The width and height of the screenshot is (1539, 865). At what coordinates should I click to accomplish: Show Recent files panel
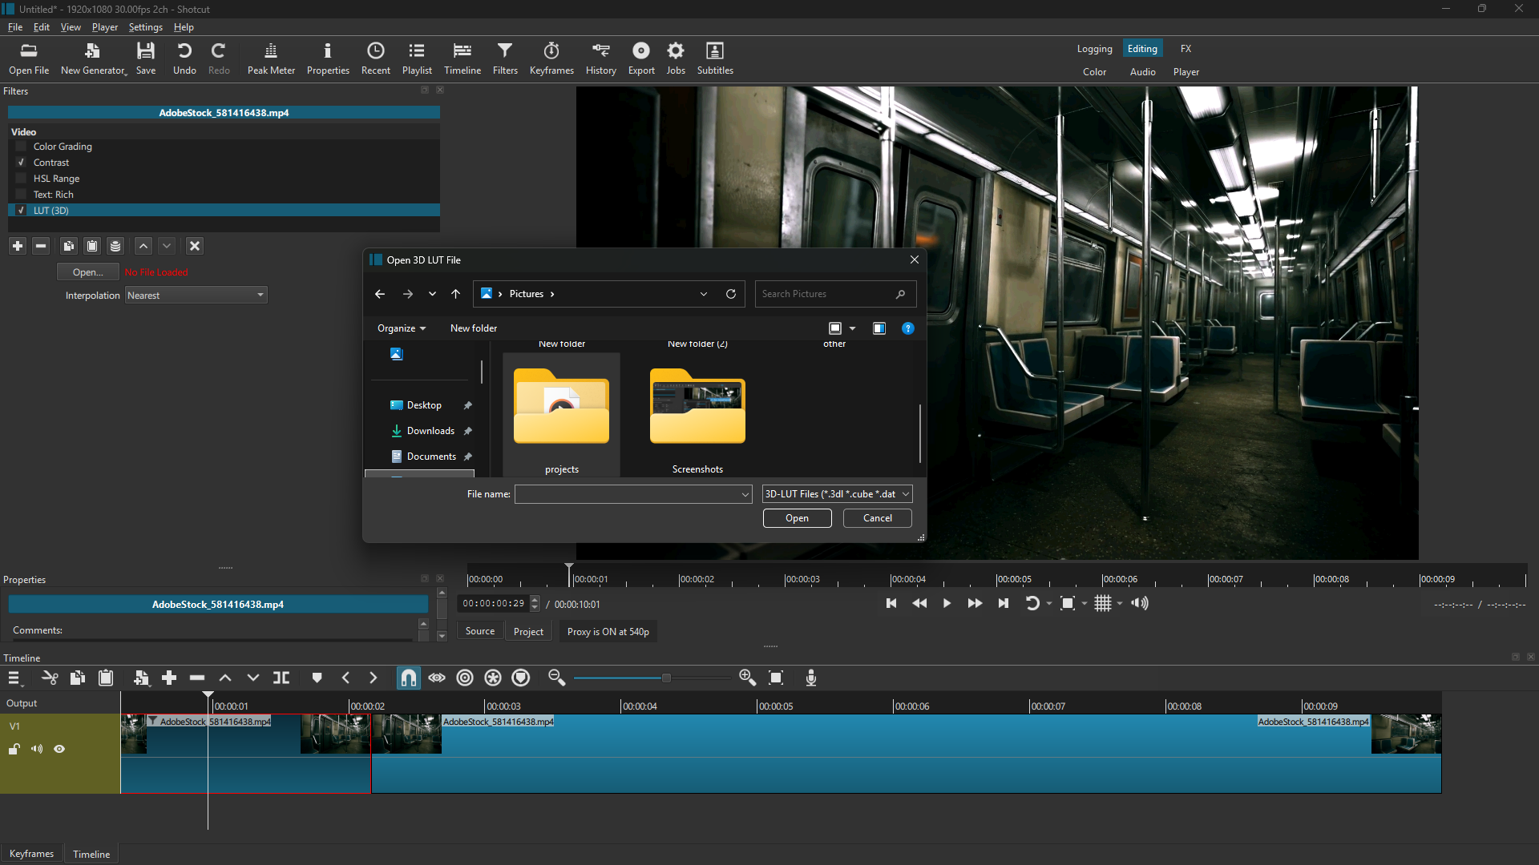pyautogui.click(x=375, y=59)
